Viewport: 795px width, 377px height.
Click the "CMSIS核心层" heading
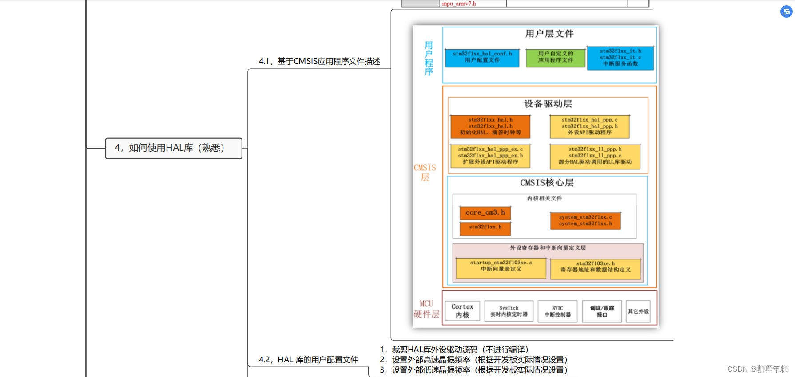(547, 183)
